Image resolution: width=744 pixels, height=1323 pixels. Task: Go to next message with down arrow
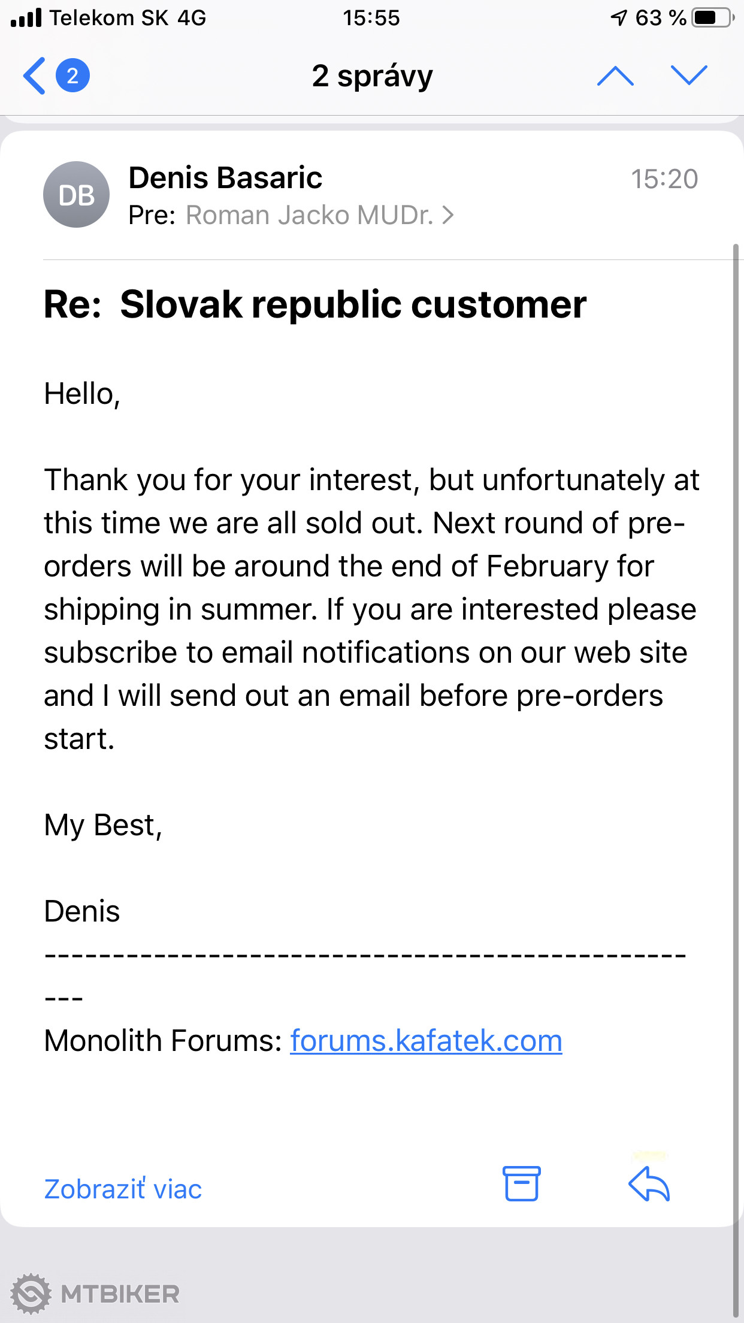tap(689, 76)
